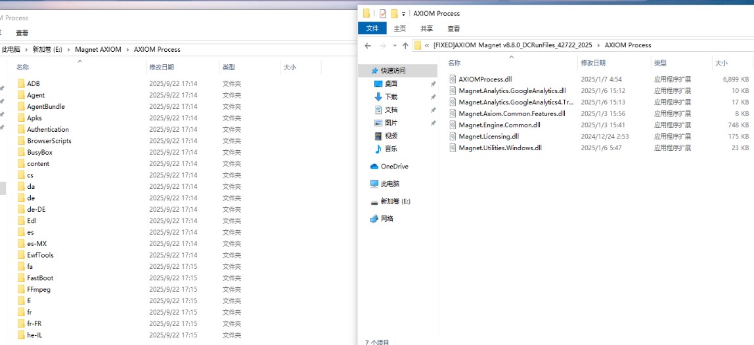Select the BusyBox folder icon
This screenshot has width=754, height=345.
pyautogui.click(x=20, y=152)
